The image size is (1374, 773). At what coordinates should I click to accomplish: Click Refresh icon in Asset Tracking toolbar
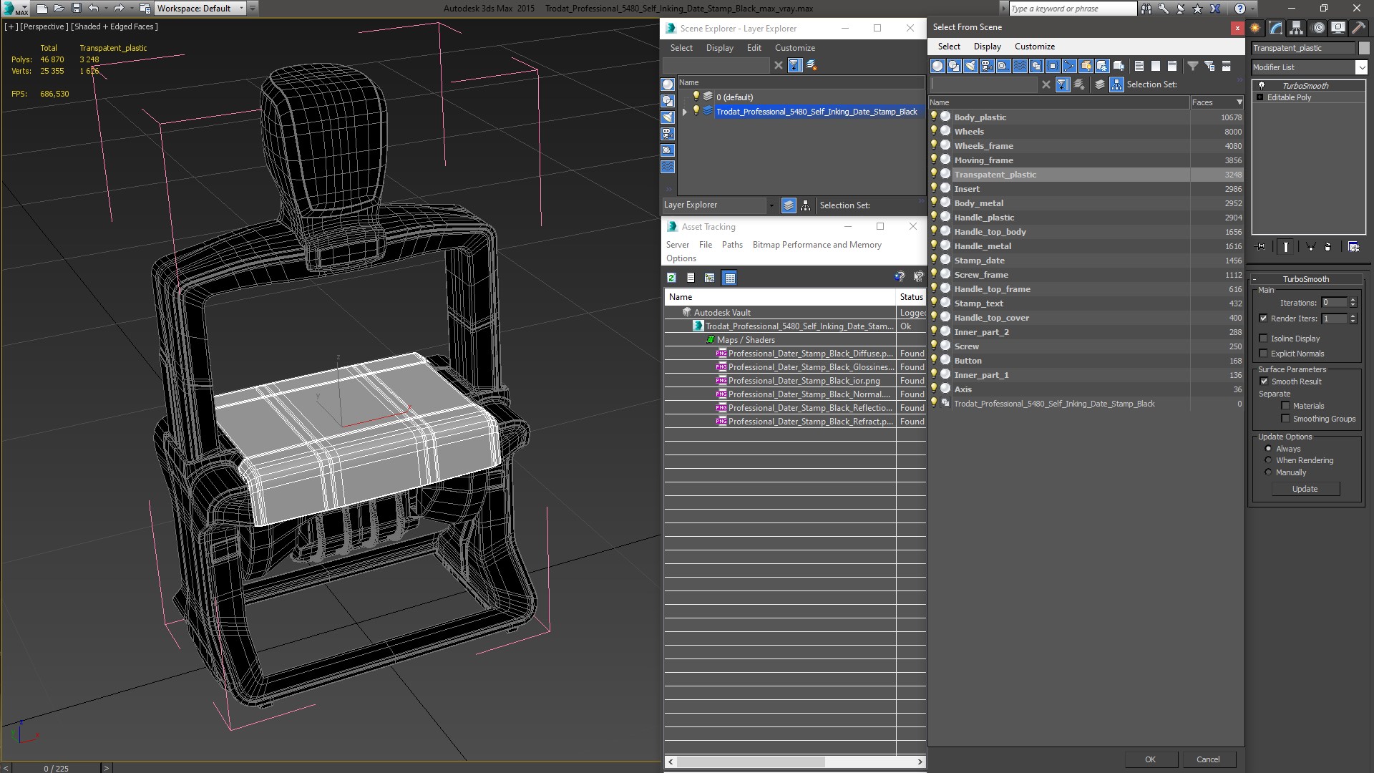click(x=671, y=278)
